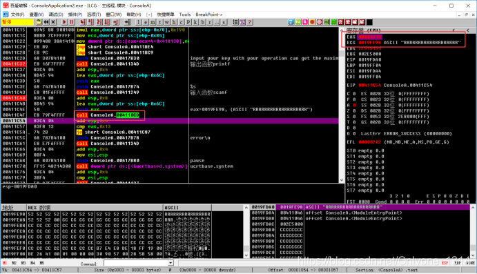Show References via R toolbar button
This screenshot has width=477, height=274.
click(x=210, y=22)
